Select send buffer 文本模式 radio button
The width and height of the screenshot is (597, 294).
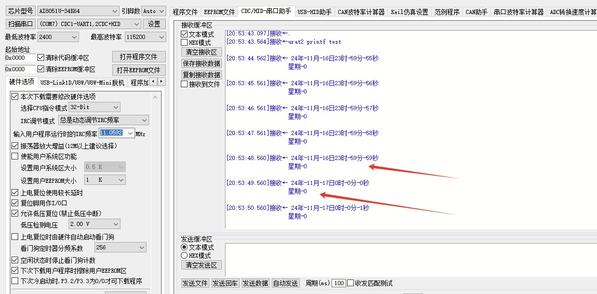pos(184,247)
